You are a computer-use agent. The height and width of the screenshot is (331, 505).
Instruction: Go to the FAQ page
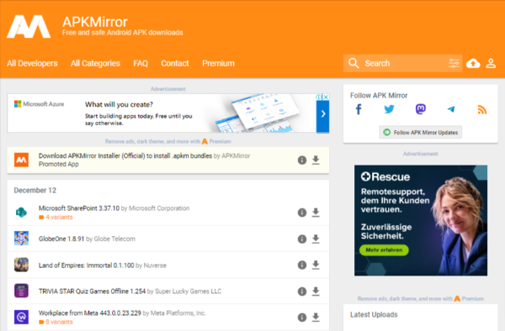141,63
